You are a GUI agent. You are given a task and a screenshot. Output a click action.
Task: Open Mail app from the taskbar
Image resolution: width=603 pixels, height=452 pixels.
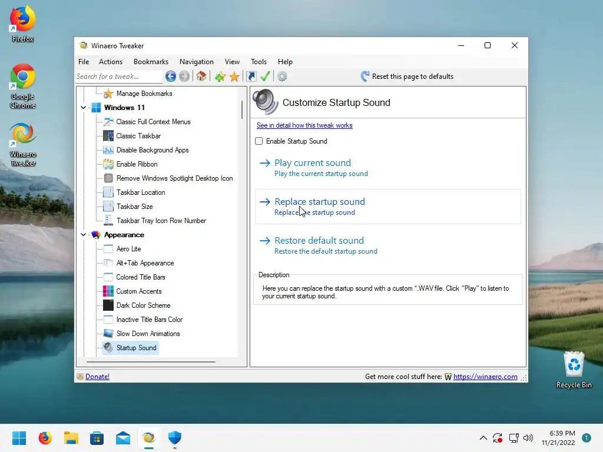pyautogui.click(x=123, y=438)
